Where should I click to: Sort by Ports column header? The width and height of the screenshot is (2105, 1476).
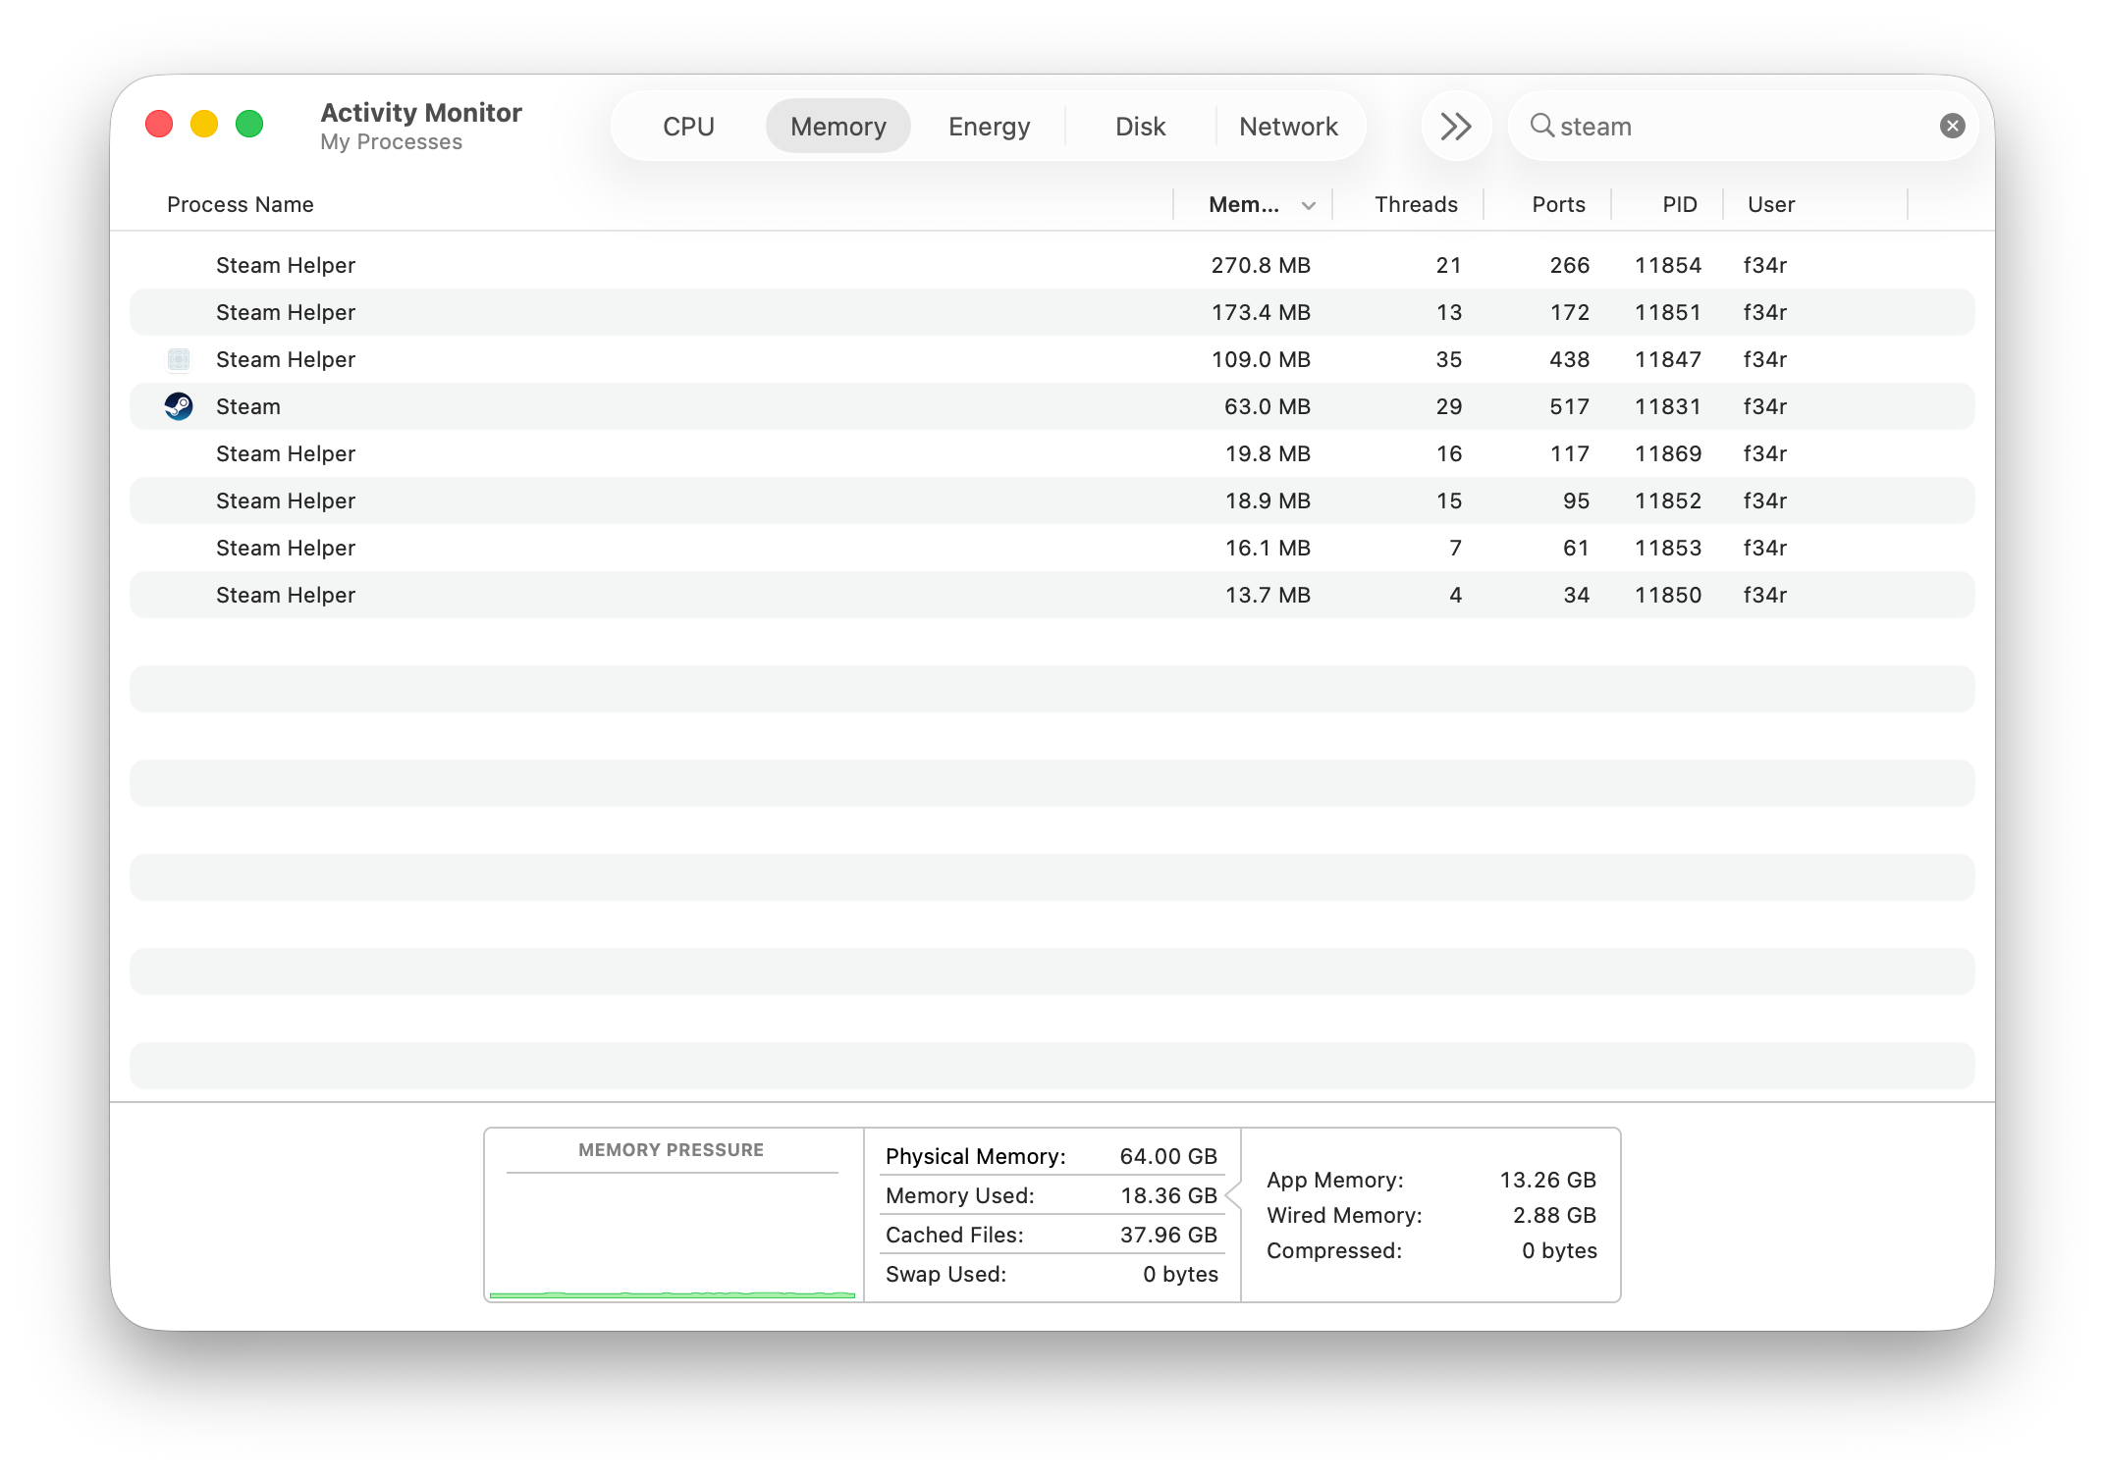click(1558, 204)
